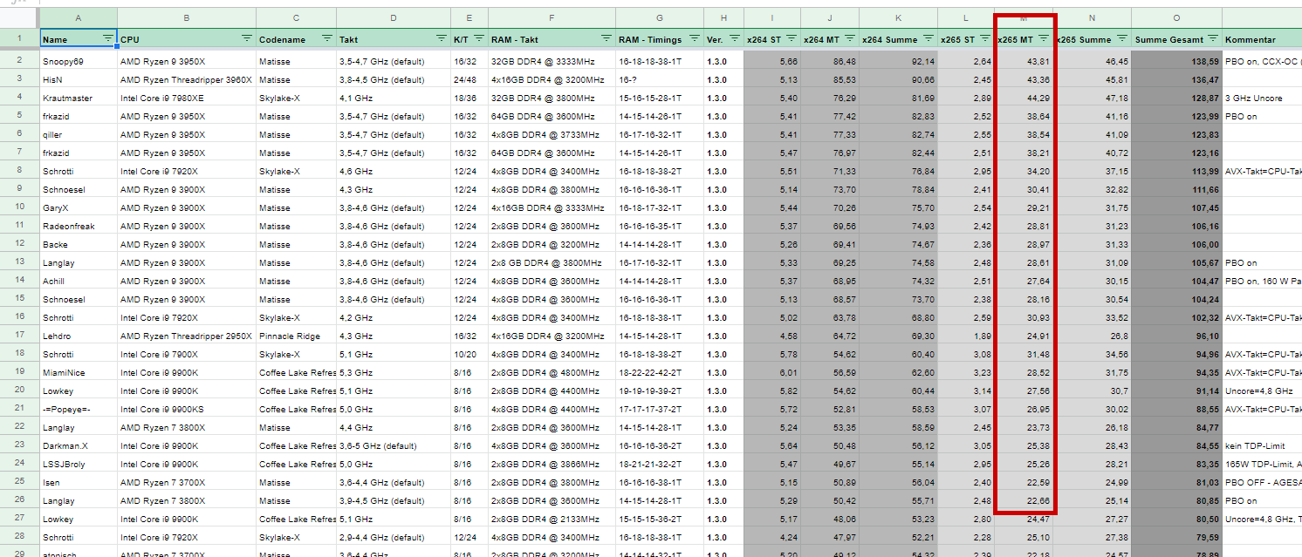Select the 86,48 x264 MT value
The image size is (1302, 557).
(x=830, y=61)
